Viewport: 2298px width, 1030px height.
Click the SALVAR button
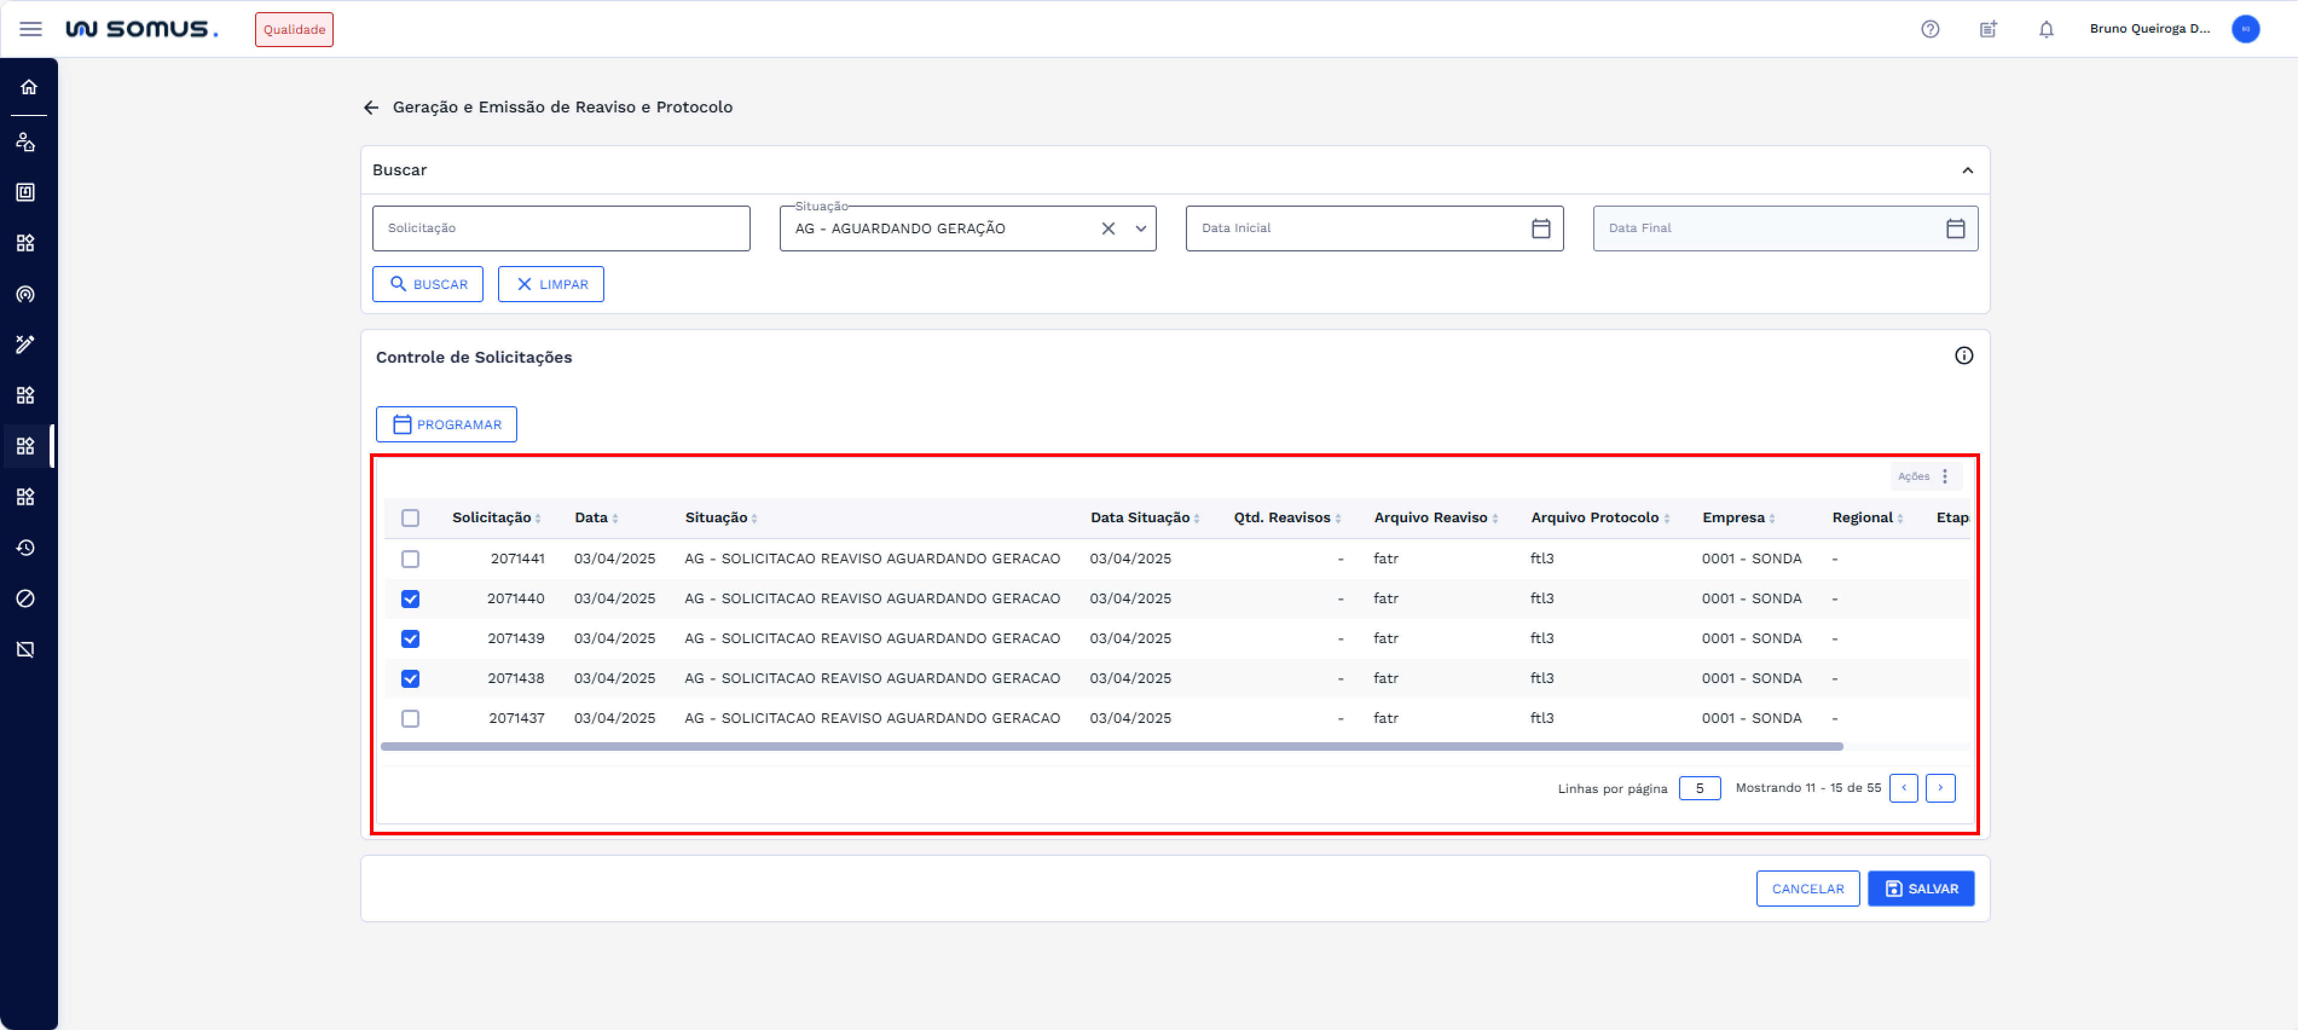tap(1921, 888)
